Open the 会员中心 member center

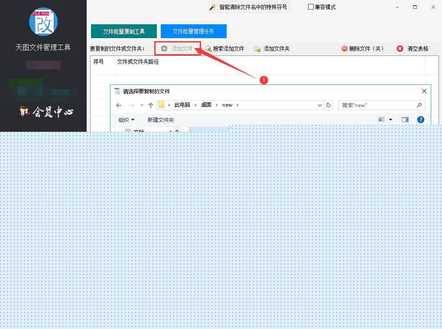(x=46, y=112)
